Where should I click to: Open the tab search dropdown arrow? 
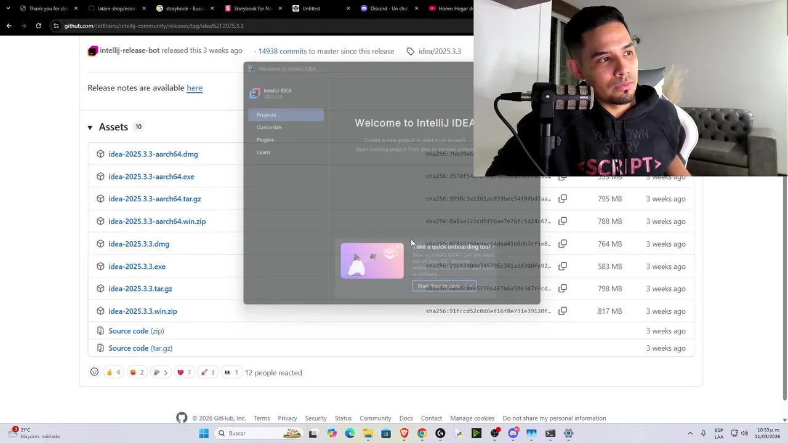click(7, 8)
